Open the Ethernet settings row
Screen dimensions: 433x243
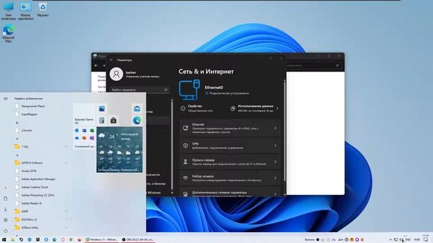coord(230,128)
